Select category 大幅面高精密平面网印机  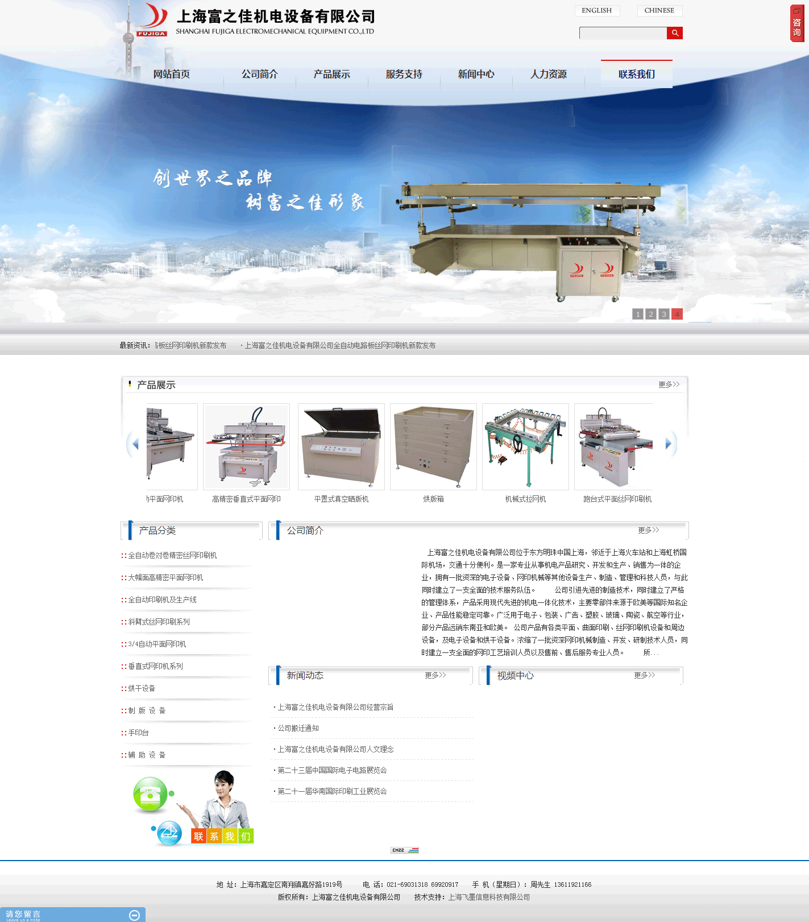tap(165, 578)
